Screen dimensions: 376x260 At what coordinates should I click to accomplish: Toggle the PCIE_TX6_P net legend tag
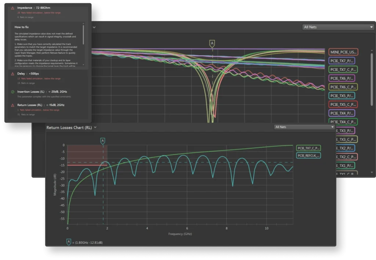(x=342, y=78)
